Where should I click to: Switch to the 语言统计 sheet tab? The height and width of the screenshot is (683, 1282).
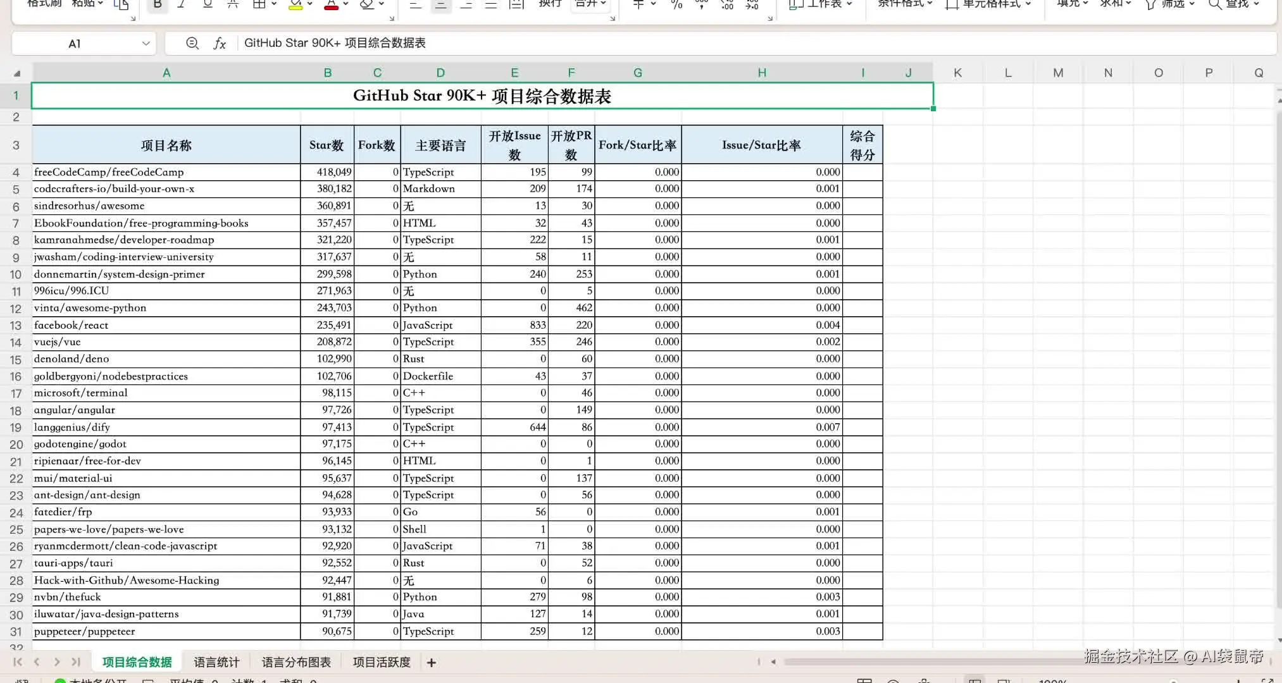pos(216,662)
